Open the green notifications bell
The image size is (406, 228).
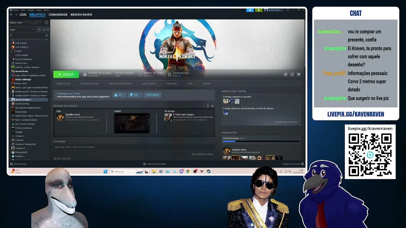[259, 10]
